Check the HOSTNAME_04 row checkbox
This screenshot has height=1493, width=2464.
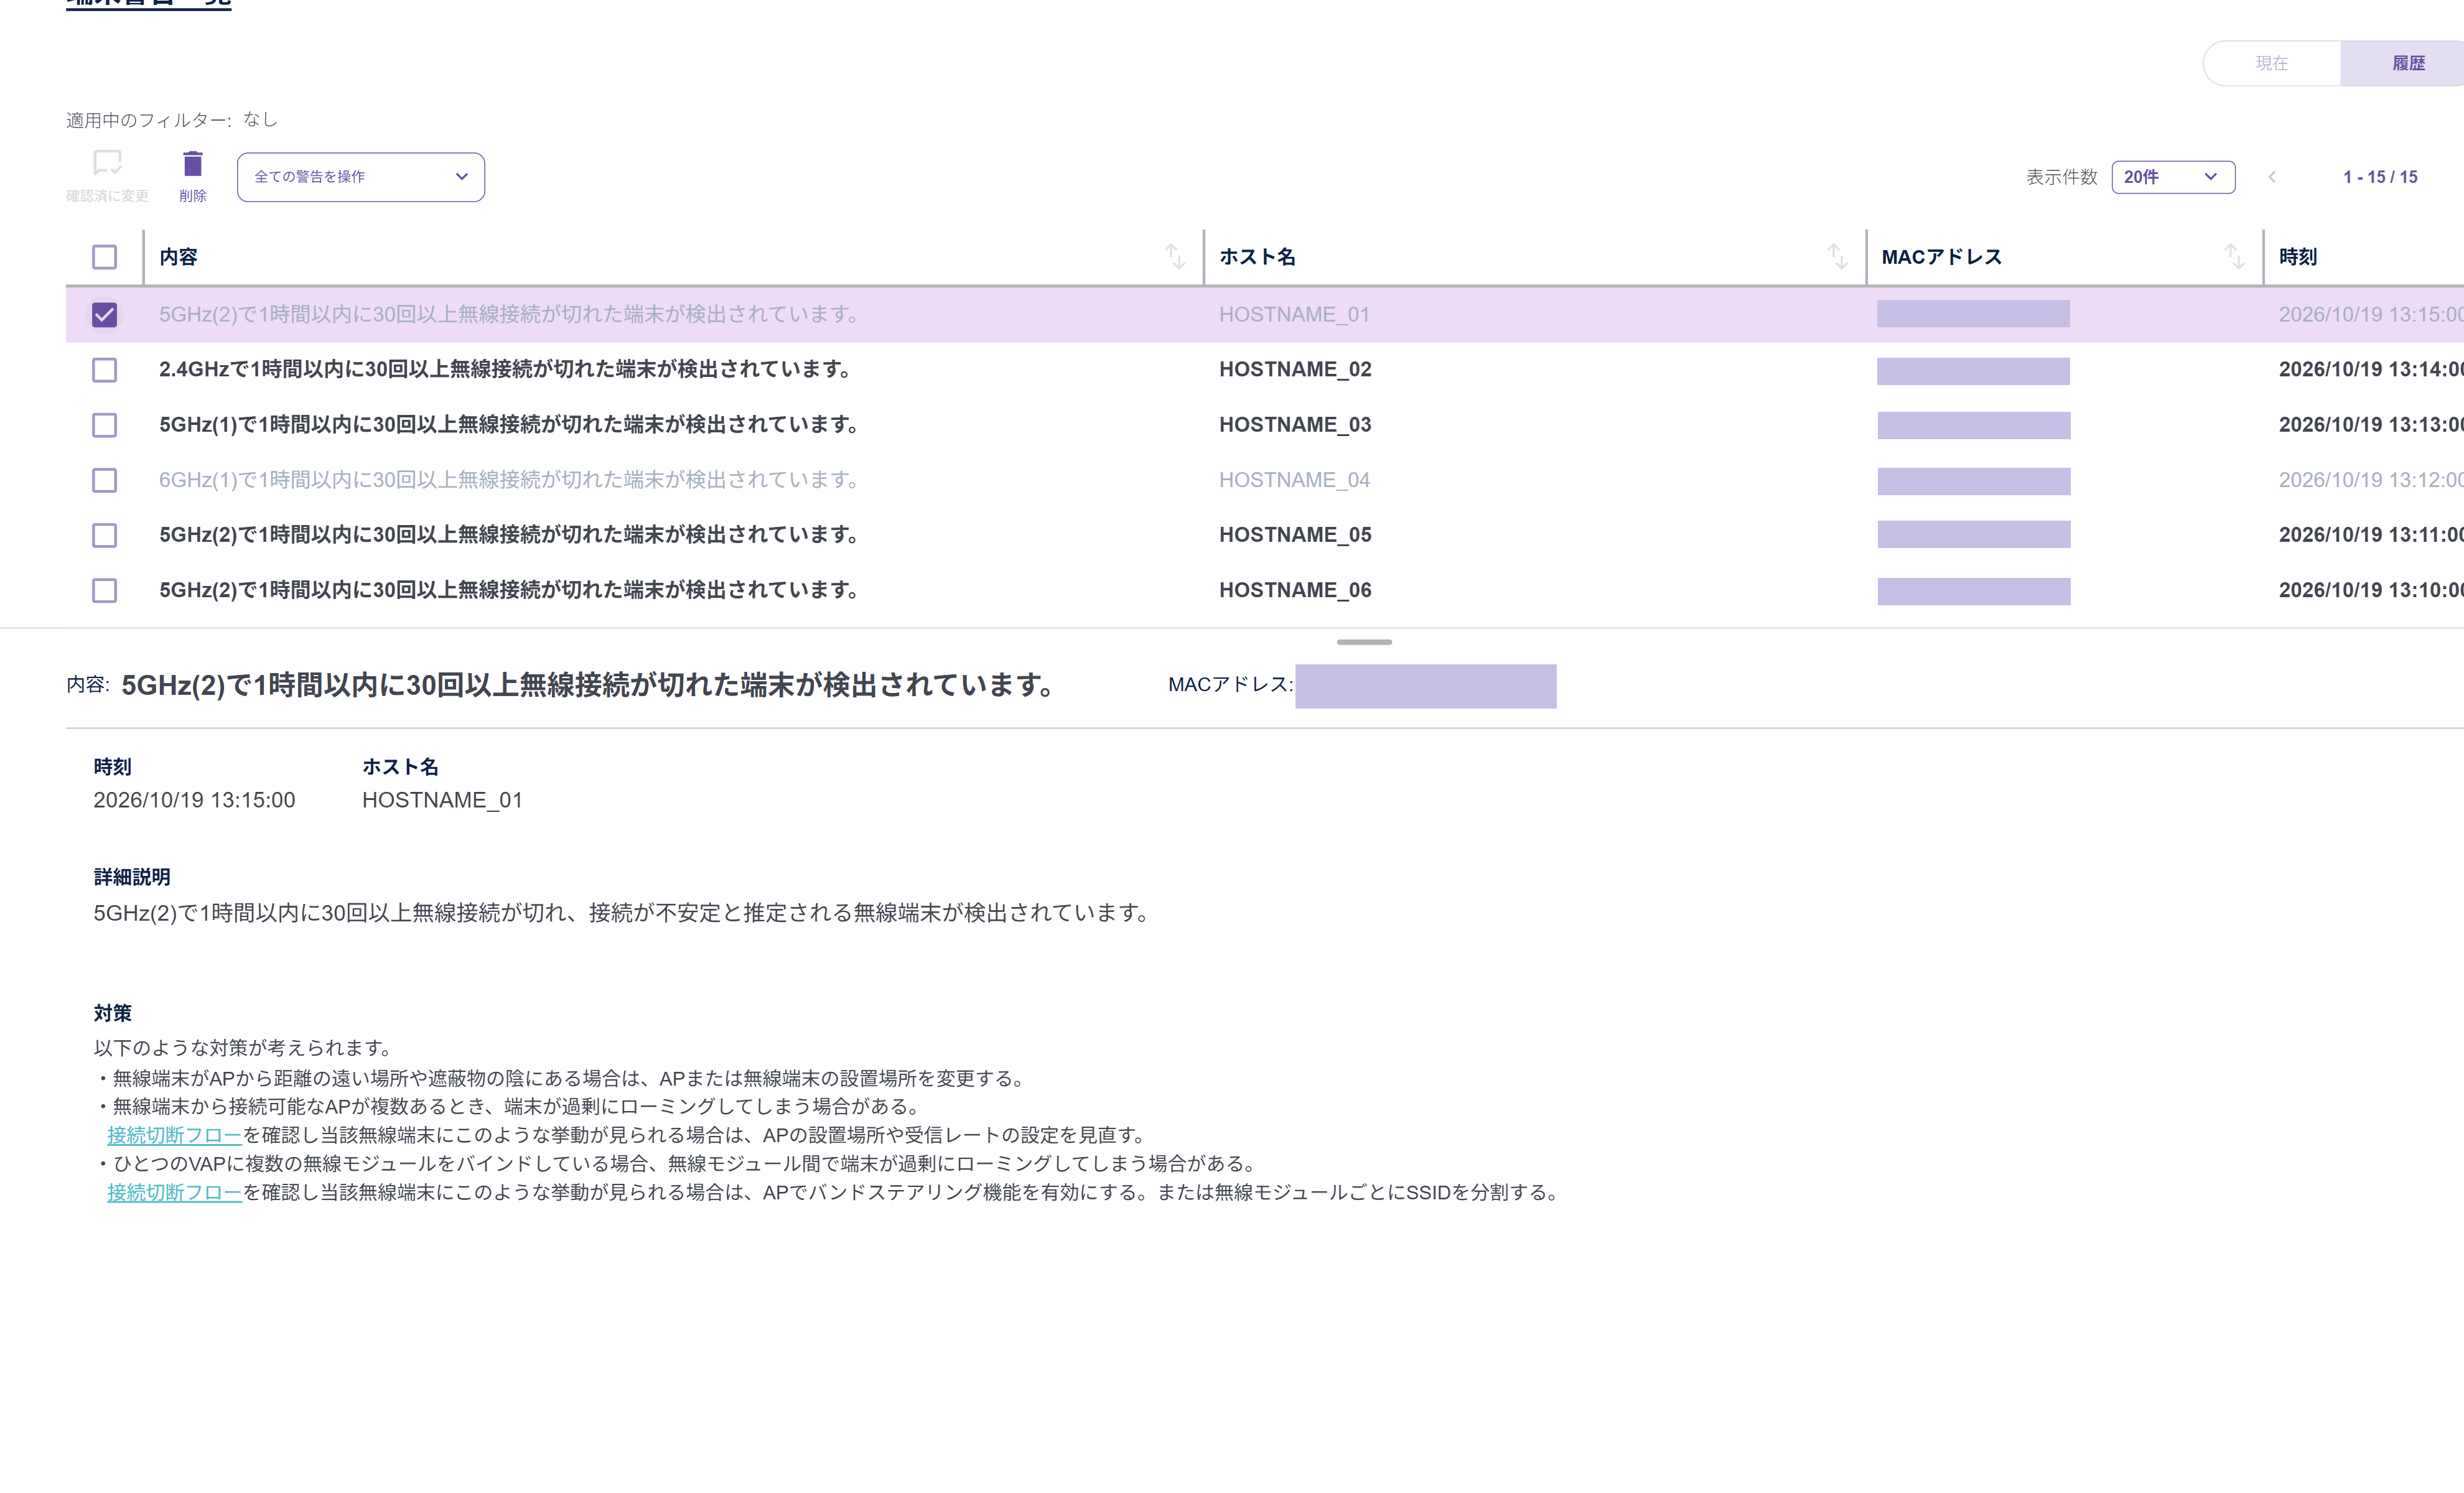[x=104, y=480]
